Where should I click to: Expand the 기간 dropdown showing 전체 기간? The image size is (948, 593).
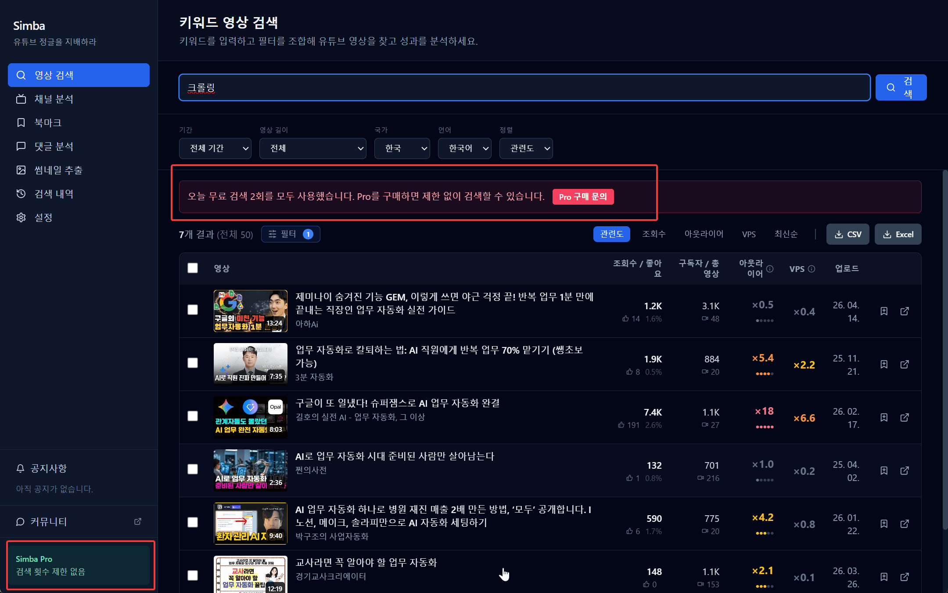215,148
